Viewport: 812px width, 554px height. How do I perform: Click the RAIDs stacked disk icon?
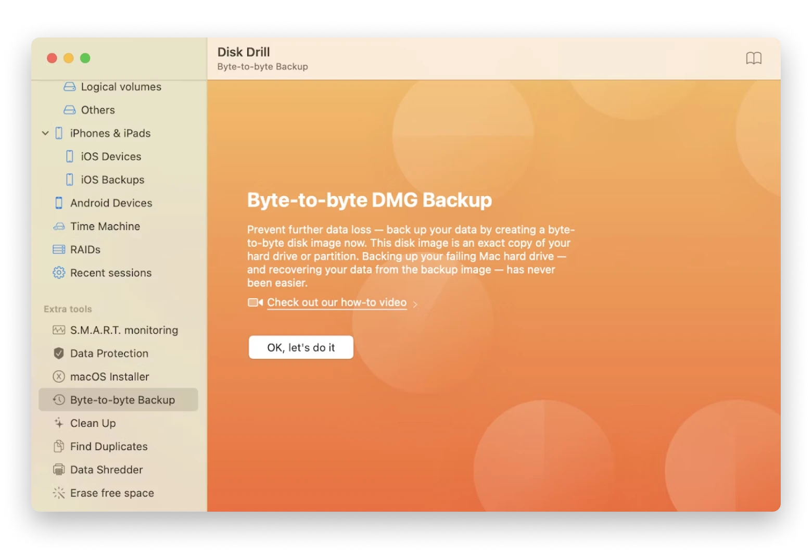59,249
